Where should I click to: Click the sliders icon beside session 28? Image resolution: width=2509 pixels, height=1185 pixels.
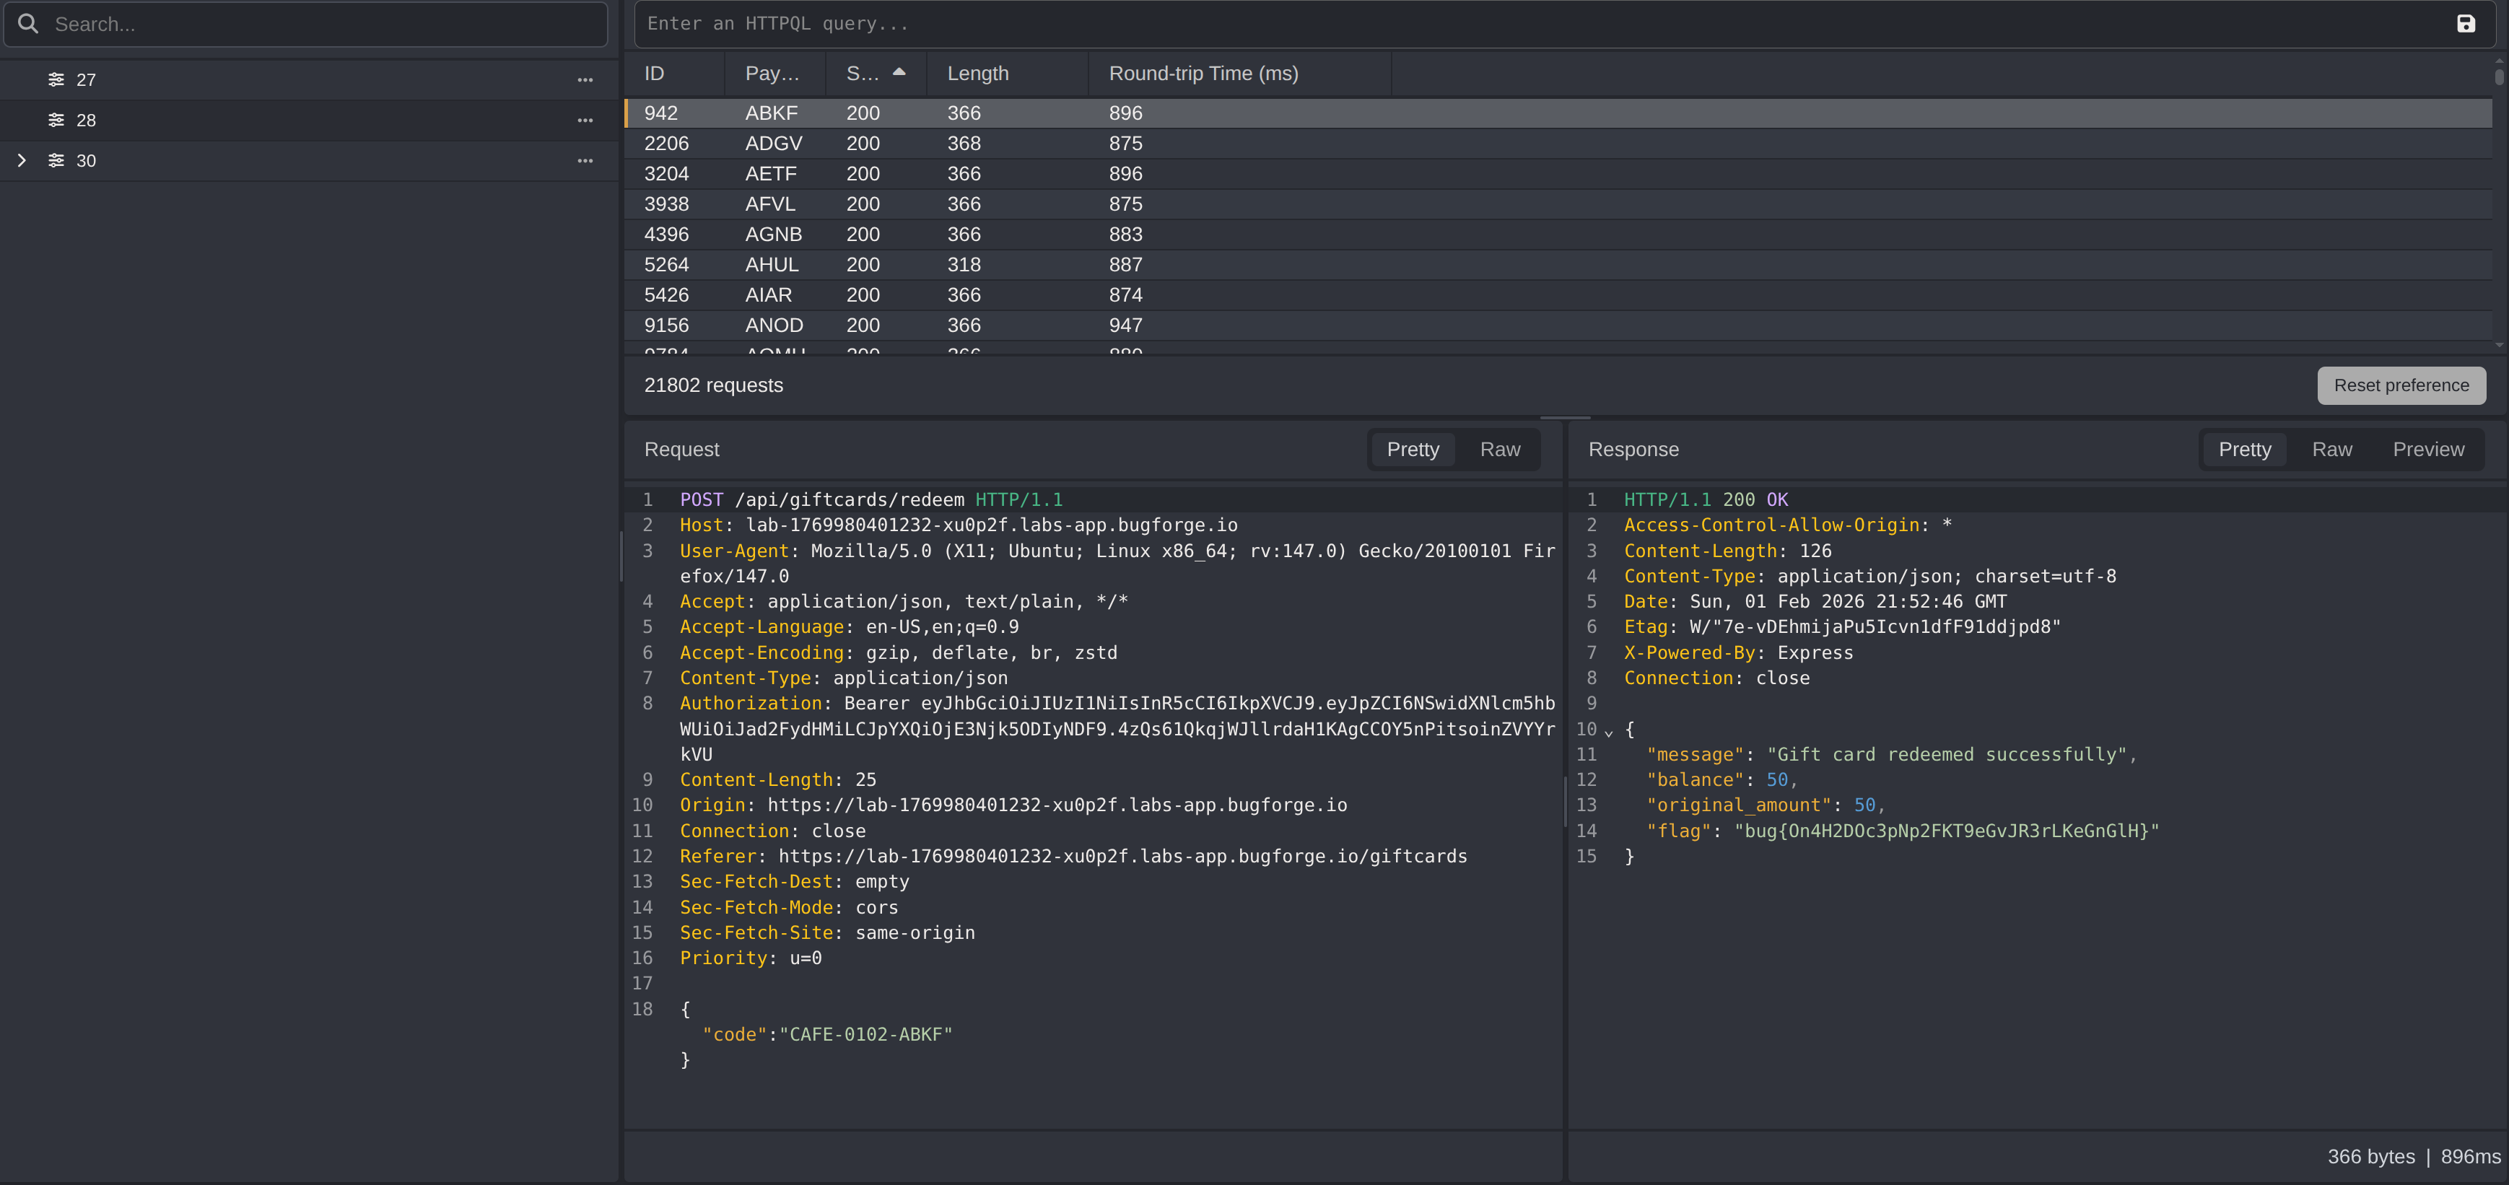click(56, 121)
